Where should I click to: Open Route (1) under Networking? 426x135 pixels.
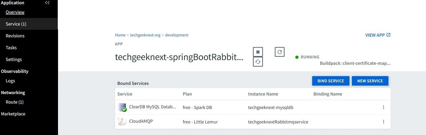(x=15, y=102)
